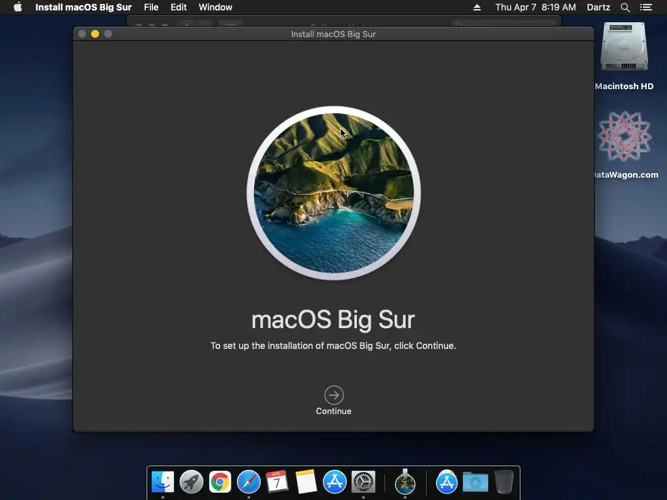Open the File menu
Screen dimensions: 667x500
(x=151, y=7)
